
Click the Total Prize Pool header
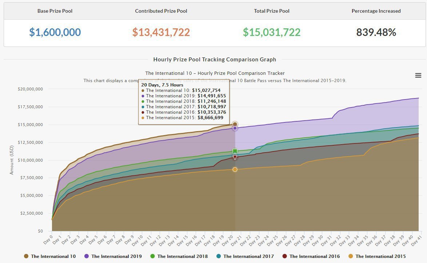click(x=271, y=11)
